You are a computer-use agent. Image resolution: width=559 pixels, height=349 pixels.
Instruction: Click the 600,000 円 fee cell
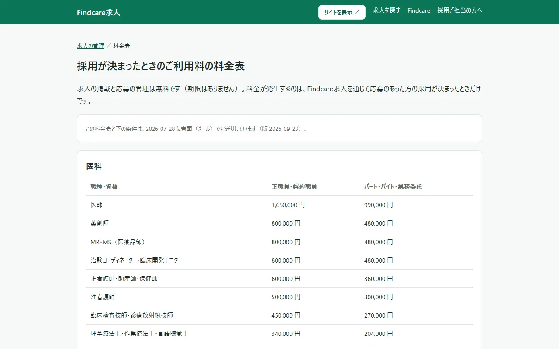coord(286,279)
